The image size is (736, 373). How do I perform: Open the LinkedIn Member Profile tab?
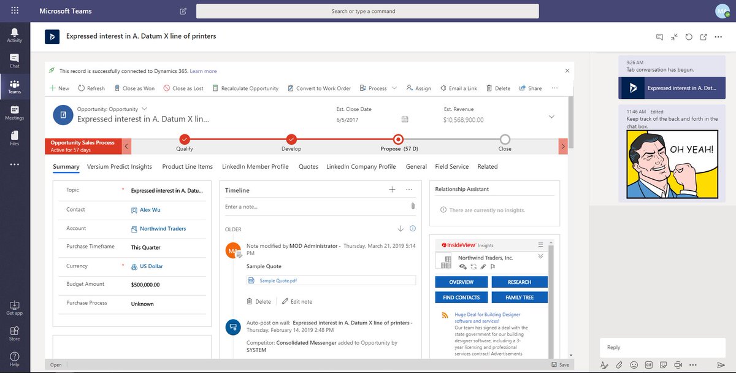tap(255, 166)
